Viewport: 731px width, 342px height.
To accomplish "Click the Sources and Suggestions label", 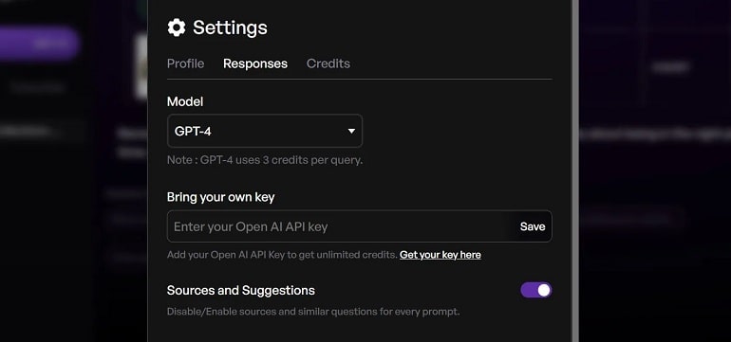I will 240,290.
